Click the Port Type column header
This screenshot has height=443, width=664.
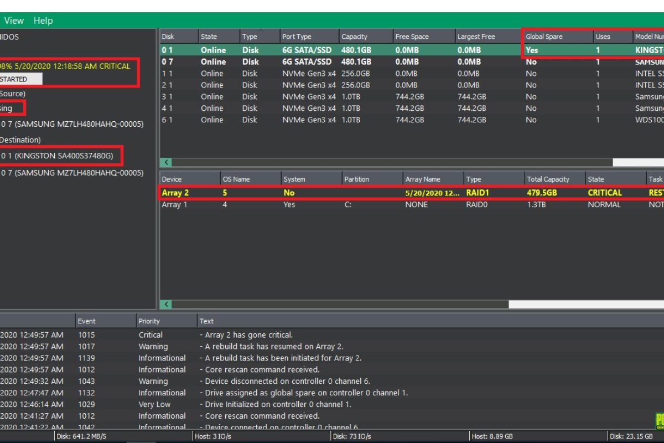tap(309, 37)
